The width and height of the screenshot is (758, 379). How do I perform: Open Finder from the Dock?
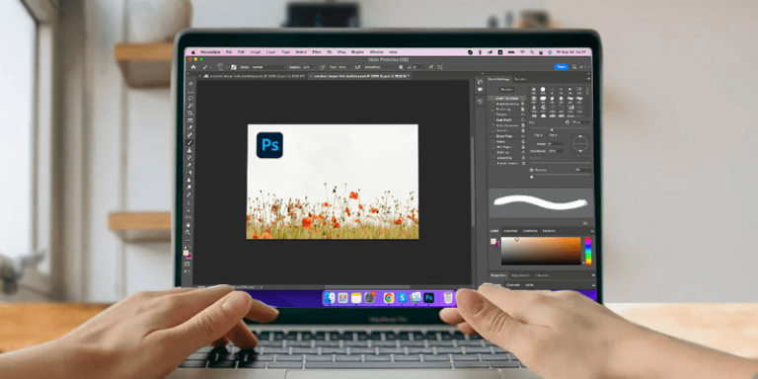pyautogui.click(x=331, y=298)
